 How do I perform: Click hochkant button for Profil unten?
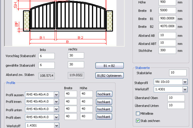[x=104, y=109]
